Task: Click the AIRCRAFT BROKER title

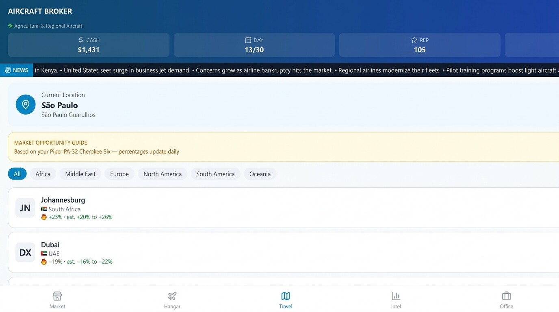Action: click(40, 11)
